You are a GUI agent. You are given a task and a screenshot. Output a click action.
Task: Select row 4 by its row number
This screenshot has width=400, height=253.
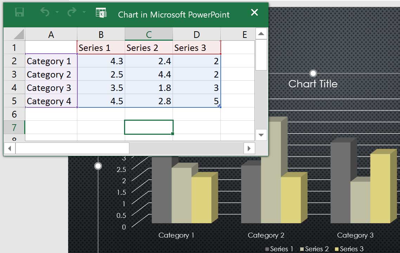(x=14, y=87)
